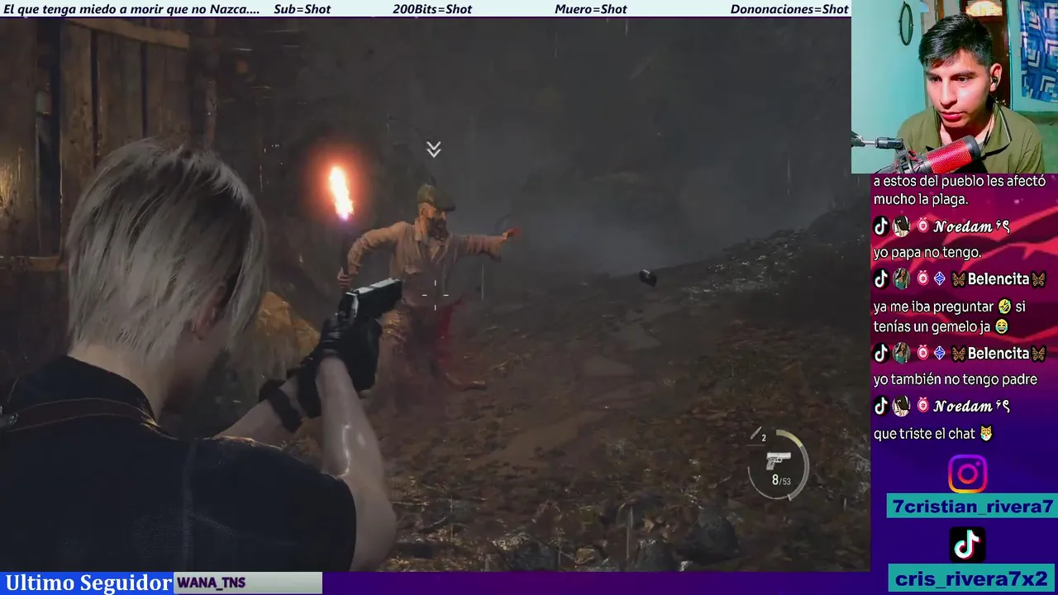The height and width of the screenshot is (595, 1058).
Task: Click Belencita's avatar heading 'ya me iba preguntar'
Action: tap(901, 279)
